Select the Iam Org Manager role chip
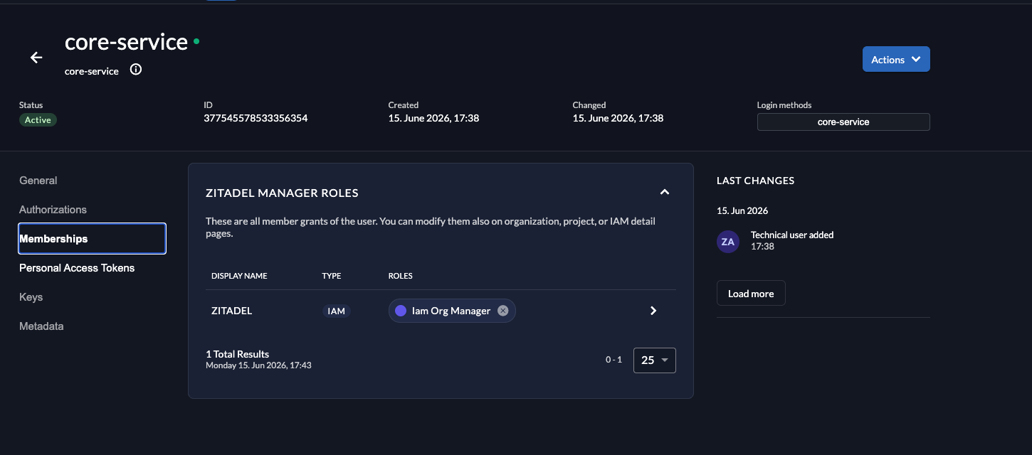The width and height of the screenshot is (1032, 455). (x=452, y=311)
